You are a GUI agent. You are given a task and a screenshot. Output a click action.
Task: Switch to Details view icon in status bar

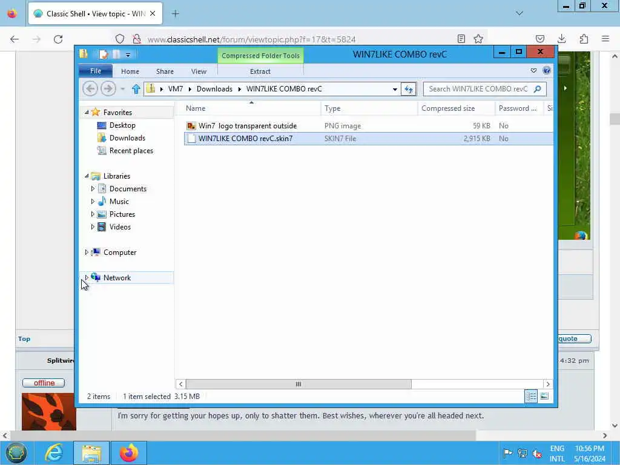coord(531,396)
